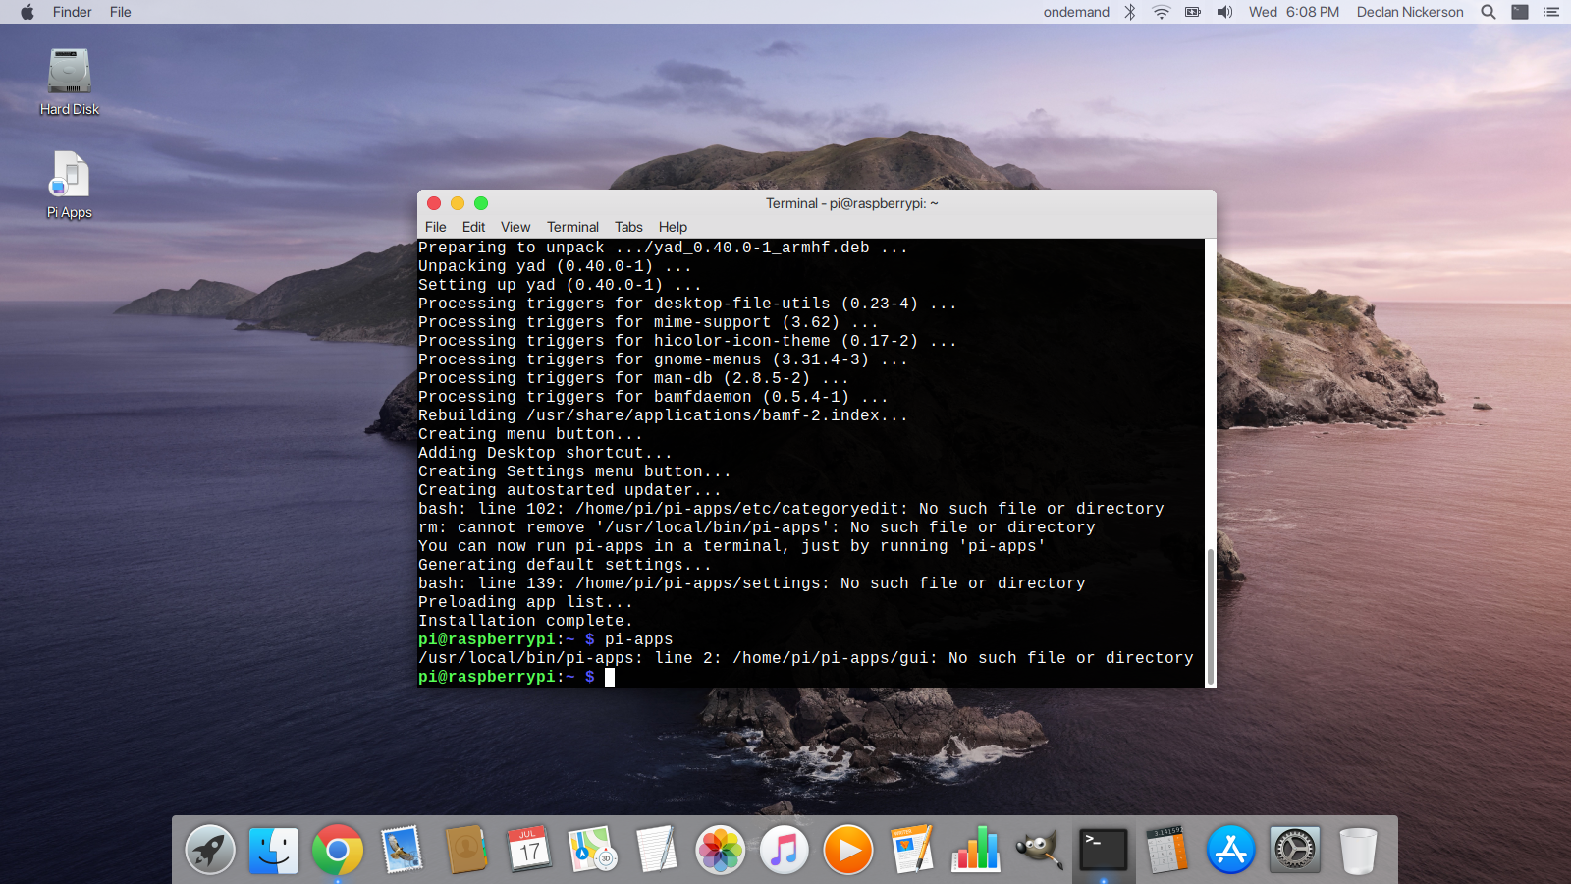The image size is (1571, 884).
Task: Open the Maps app from the Dock
Action: click(x=593, y=850)
